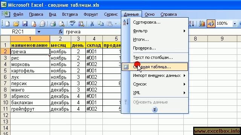Select the cell containing манго
The image size is (241, 135).
pyautogui.click(x=30, y=90)
